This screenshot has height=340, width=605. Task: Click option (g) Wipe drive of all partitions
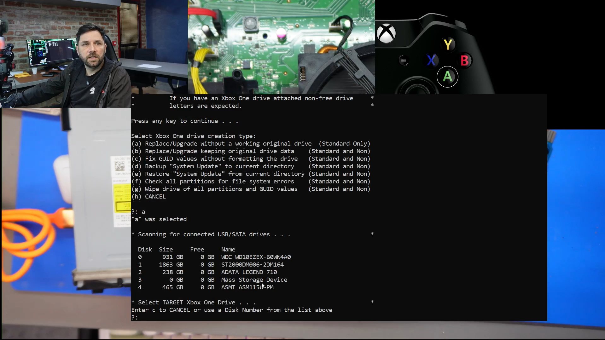click(x=251, y=189)
